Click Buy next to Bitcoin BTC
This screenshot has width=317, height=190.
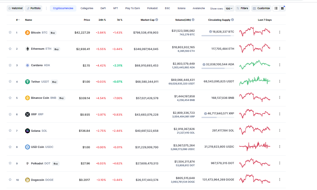(x=53, y=33)
